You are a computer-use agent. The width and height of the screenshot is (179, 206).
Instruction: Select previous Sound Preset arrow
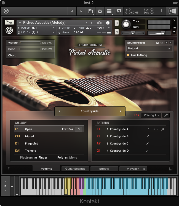pos(166,43)
